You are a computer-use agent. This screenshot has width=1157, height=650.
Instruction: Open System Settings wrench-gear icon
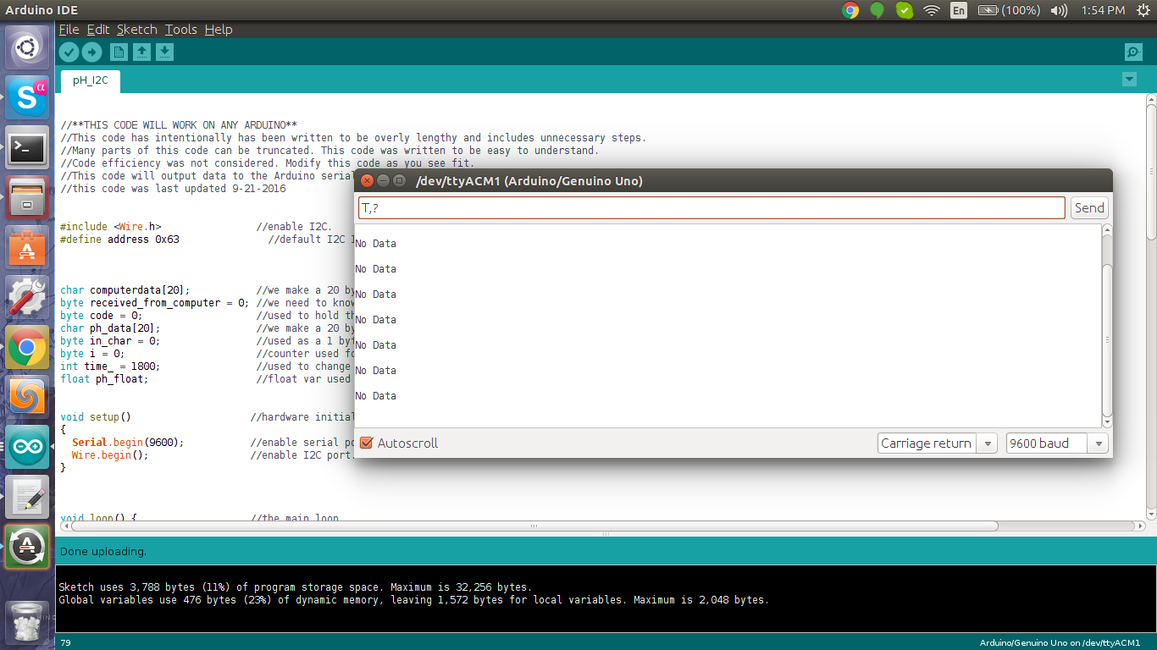(27, 297)
